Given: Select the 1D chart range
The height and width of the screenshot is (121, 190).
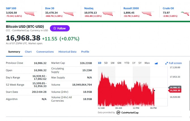Looking at the screenshot, I should (x=100, y=63).
